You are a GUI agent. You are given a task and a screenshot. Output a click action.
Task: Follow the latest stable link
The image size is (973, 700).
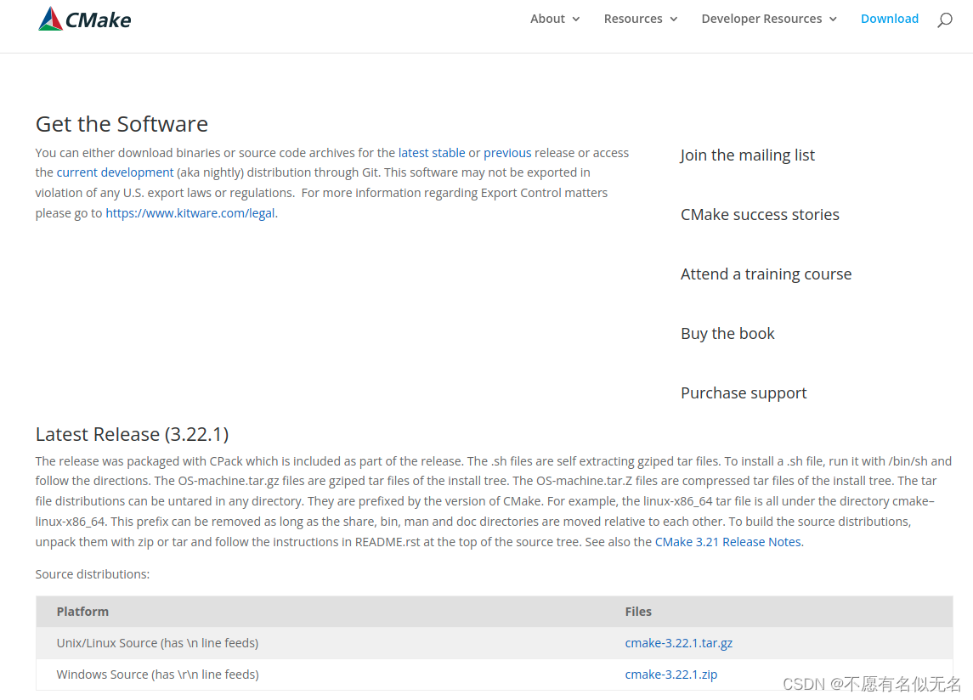pos(432,153)
